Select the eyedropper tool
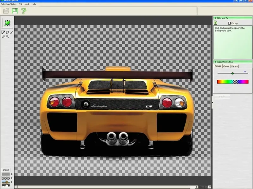 [x=3, y=32]
